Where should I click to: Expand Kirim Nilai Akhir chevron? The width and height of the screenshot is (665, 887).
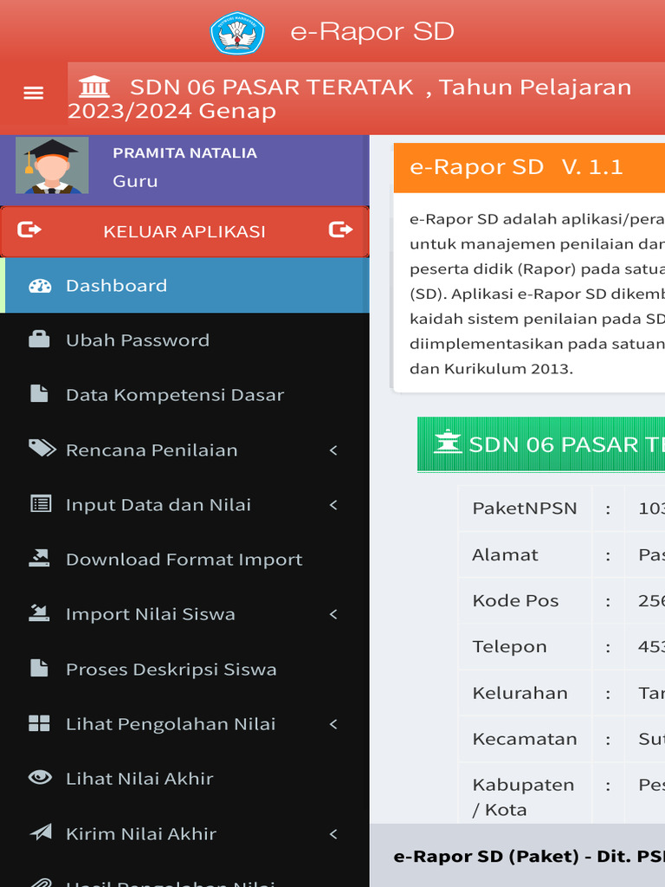click(x=333, y=834)
